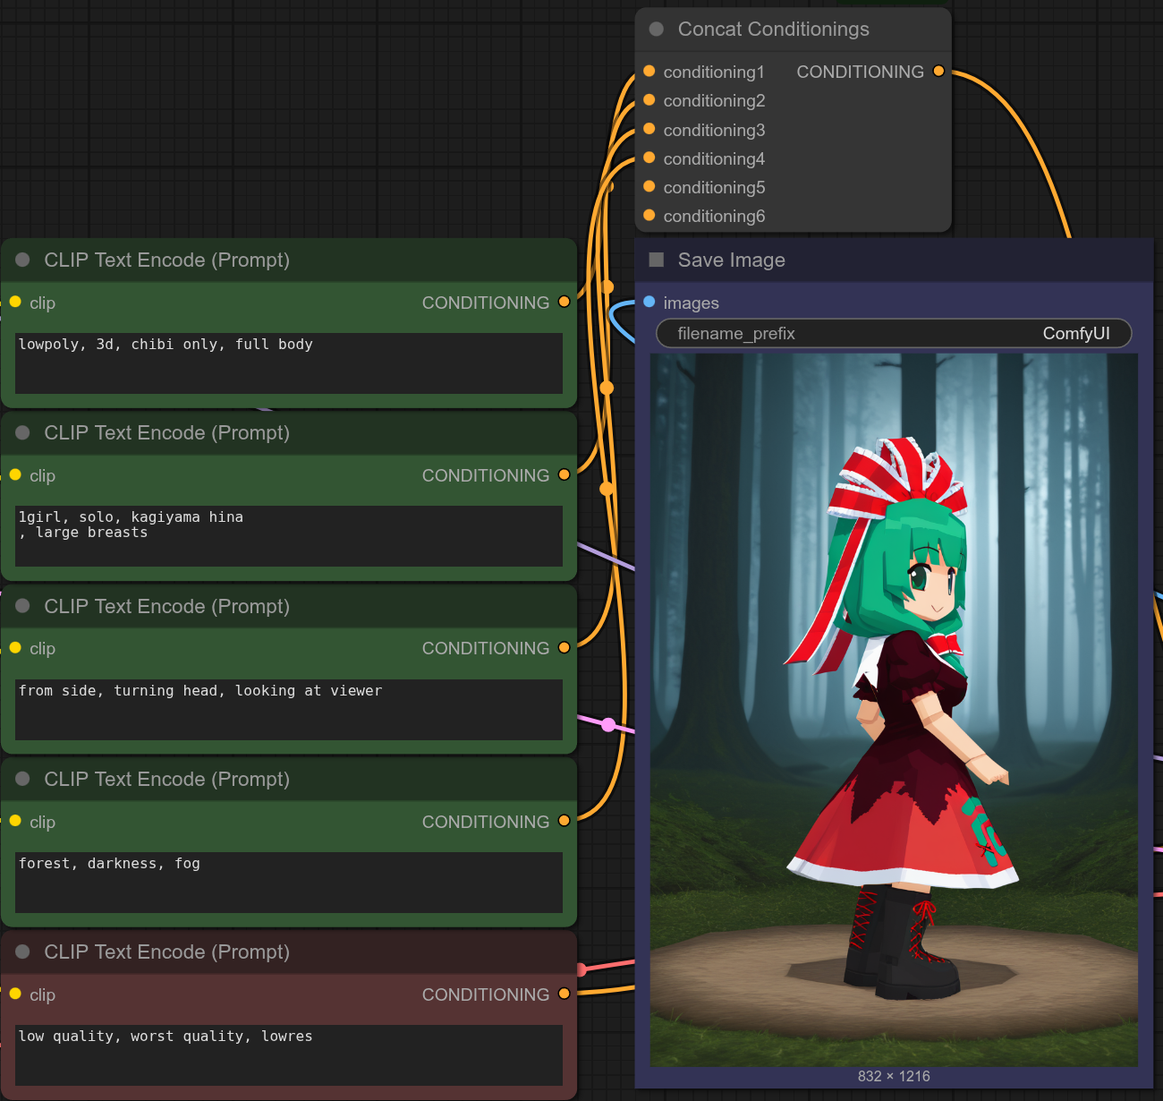Select the title of the forest CLIP node
The width and height of the screenshot is (1163, 1101).
pyautogui.click(x=167, y=779)
